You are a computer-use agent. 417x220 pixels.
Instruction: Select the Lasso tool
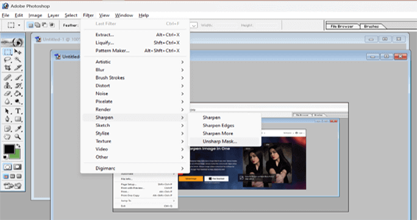(8, 60)
